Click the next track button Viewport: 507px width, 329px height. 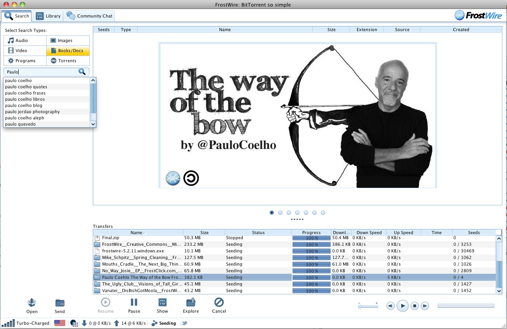425,306
